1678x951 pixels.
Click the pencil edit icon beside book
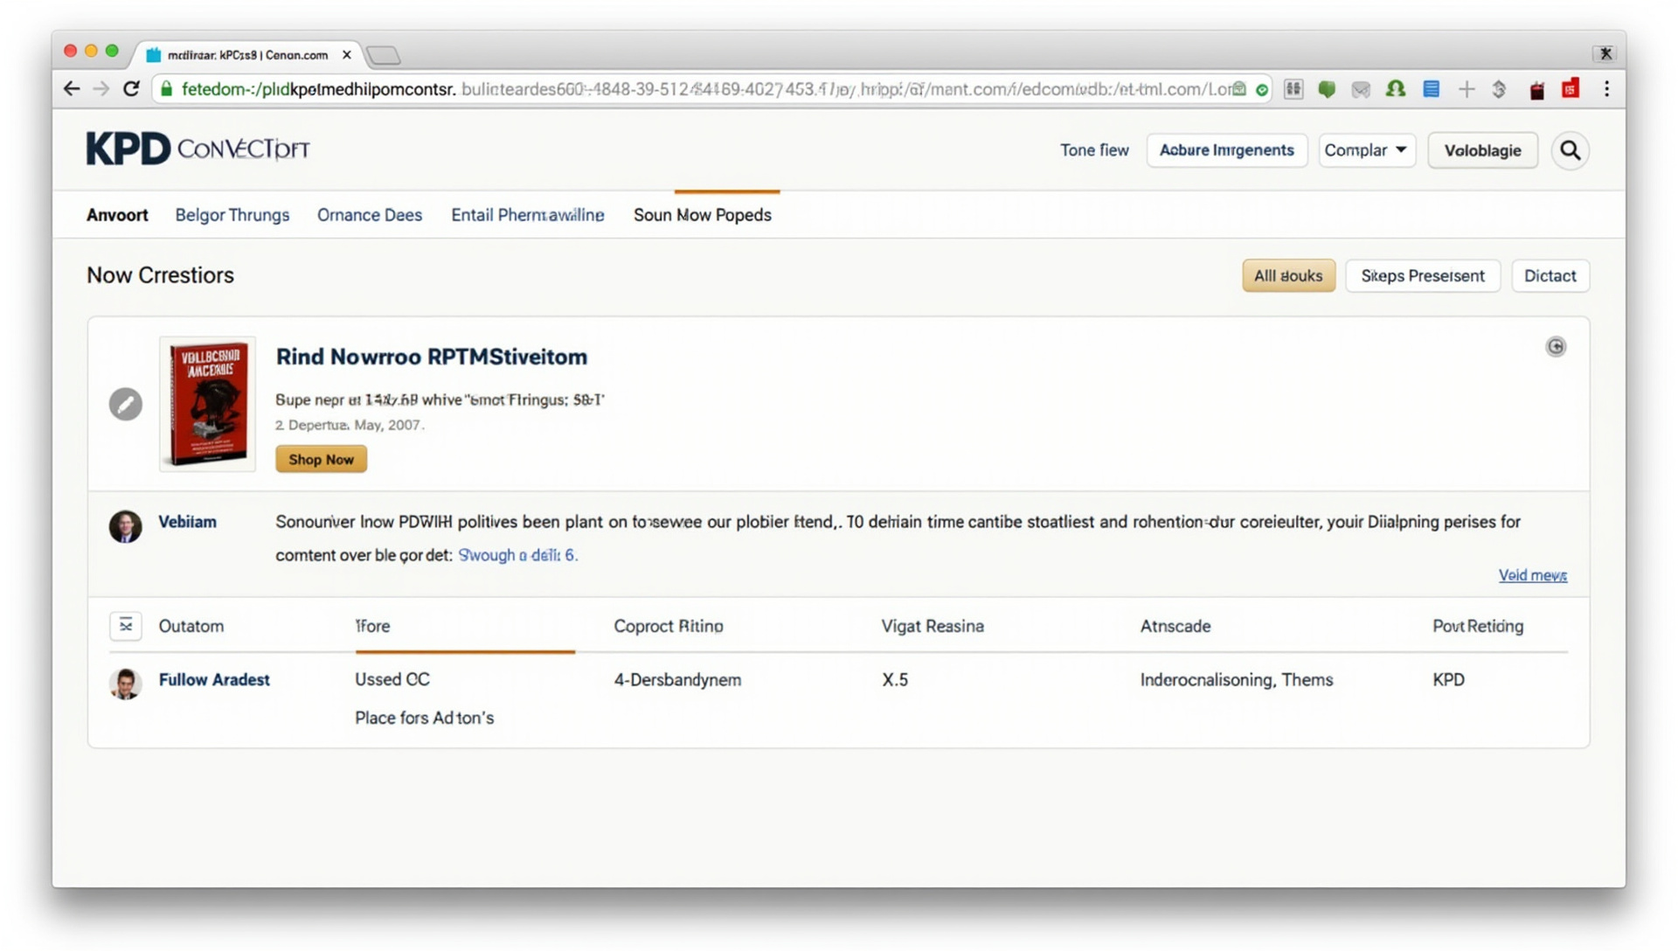pyautogui.click(x=125, y=404)
